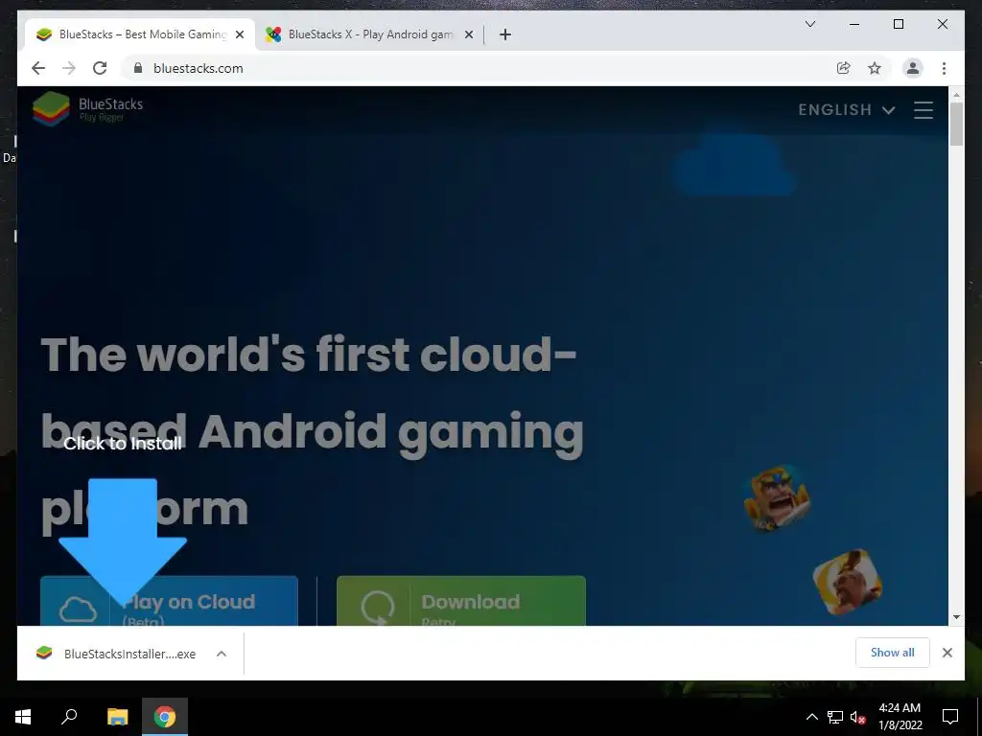Click the BlueStacks logo in the page header
This screenshot has height=736, width=982.
[x=87, y=109]
